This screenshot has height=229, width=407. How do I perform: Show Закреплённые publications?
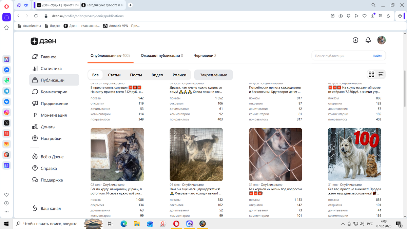pyautogui.click(x=214, y=75)
